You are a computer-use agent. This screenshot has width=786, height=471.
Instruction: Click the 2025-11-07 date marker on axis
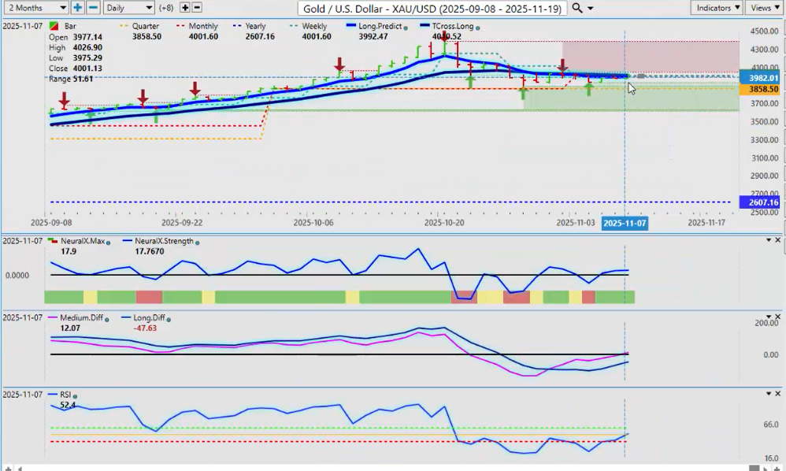624,224
